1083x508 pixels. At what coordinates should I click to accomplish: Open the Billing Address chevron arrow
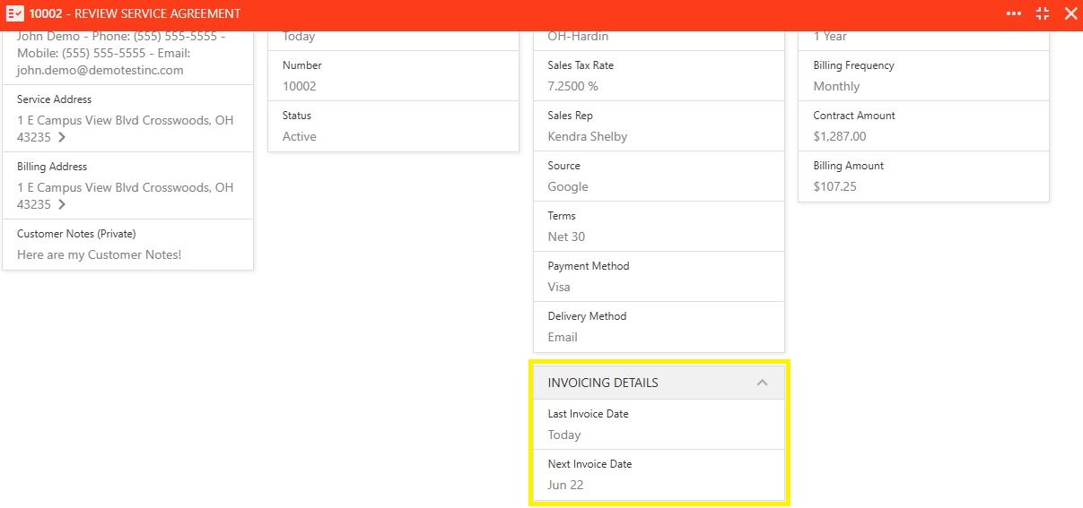pyautogui.click(x=62, y=204)
